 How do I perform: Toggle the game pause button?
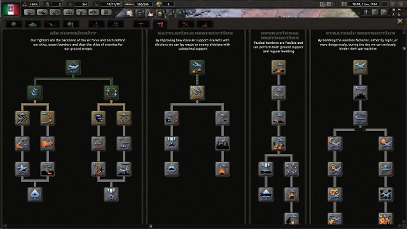click(x=322, y=4)
